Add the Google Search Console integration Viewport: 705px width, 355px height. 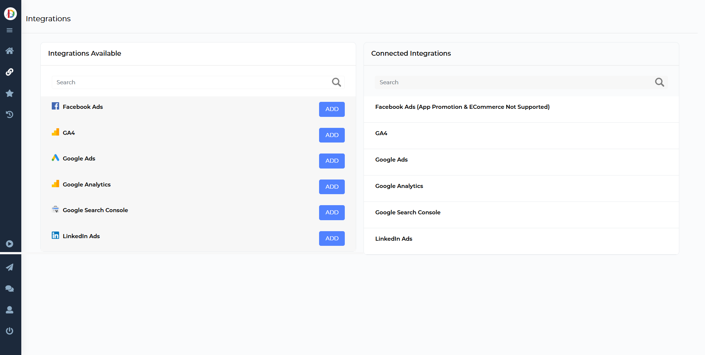pos(332,212)
